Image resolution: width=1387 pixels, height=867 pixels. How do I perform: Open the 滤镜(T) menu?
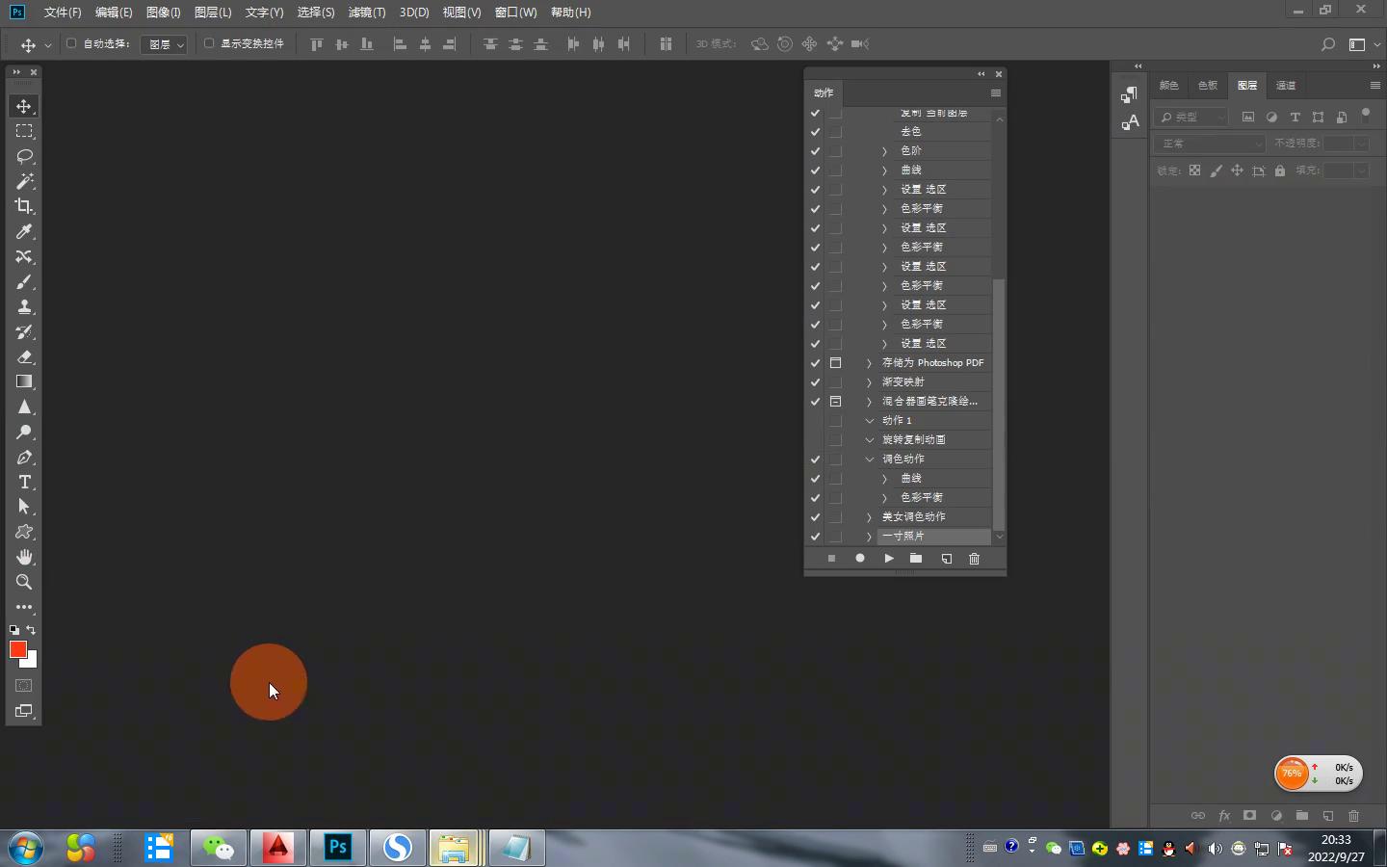[366, 13]
